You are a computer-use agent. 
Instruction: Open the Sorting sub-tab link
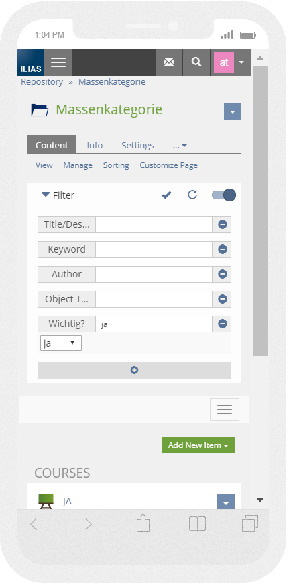tap(116, 165)
